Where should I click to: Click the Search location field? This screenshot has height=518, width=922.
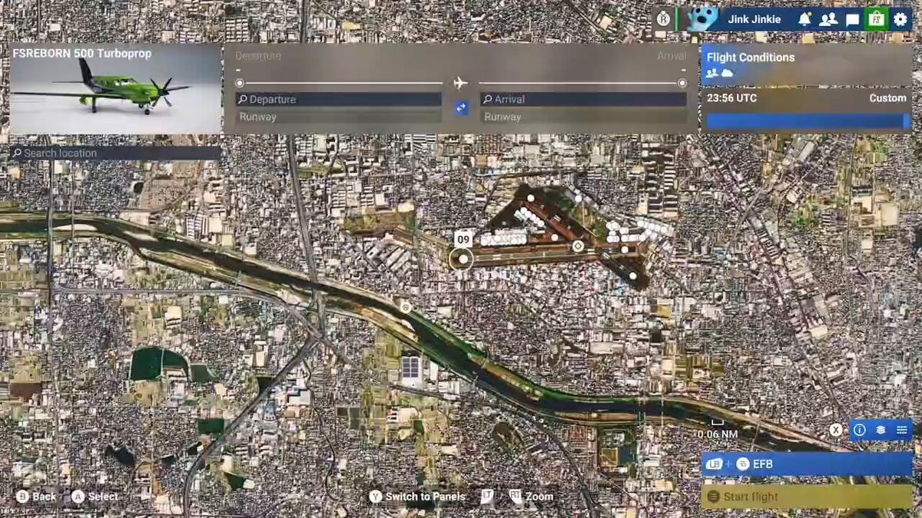coord(115,153)
